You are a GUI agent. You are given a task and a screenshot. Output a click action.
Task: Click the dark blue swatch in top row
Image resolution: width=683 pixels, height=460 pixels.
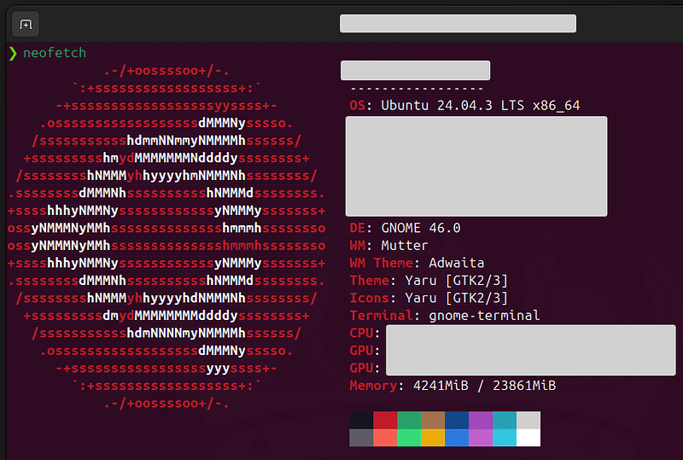(x=457, y=420)
